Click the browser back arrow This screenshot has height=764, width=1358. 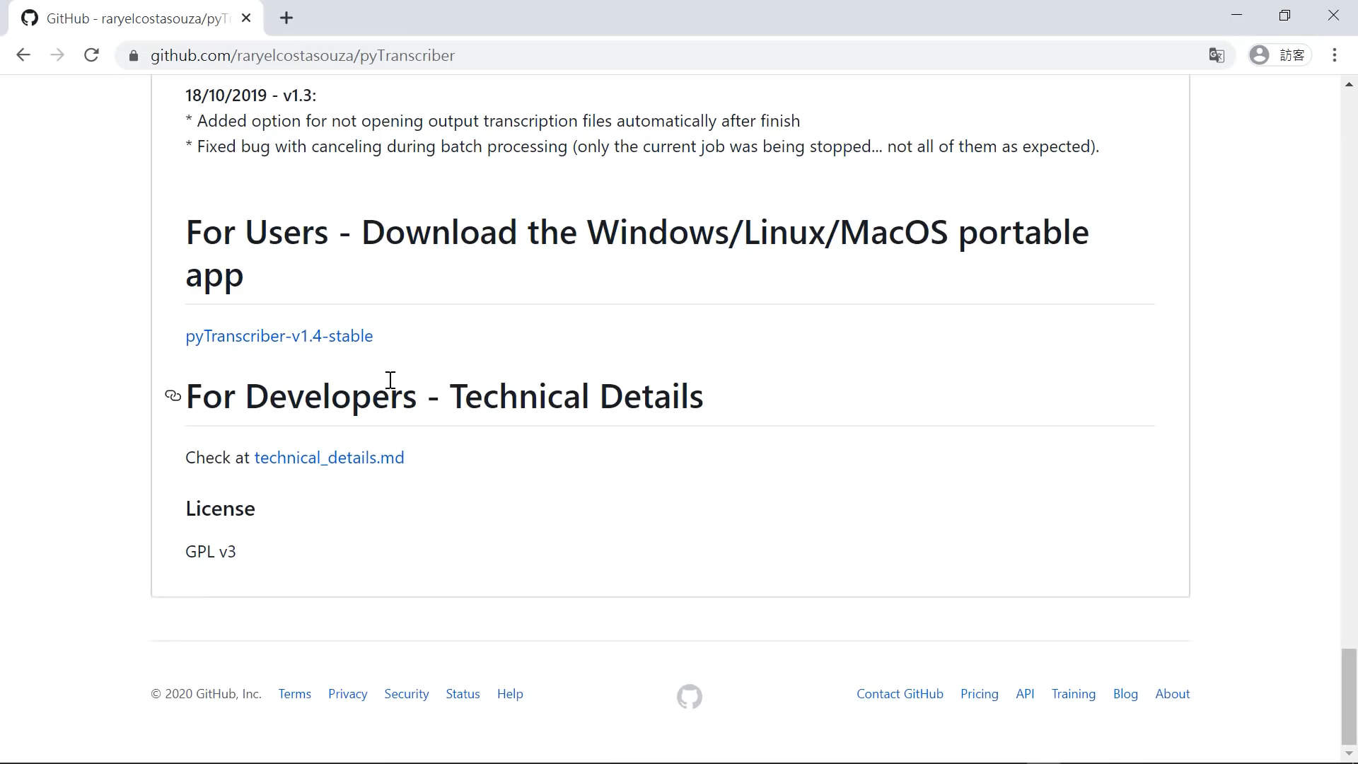pyautogui.click(x=23, y=55)
